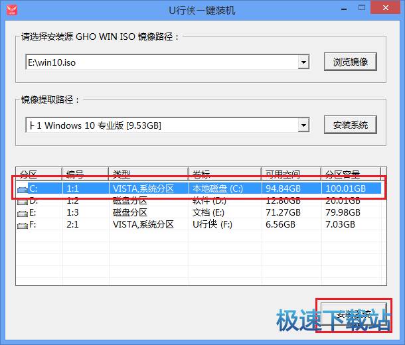Minimize the U行侠一键装机 window
This screenshot has width=405, height=345.
(x=344, y=9)
